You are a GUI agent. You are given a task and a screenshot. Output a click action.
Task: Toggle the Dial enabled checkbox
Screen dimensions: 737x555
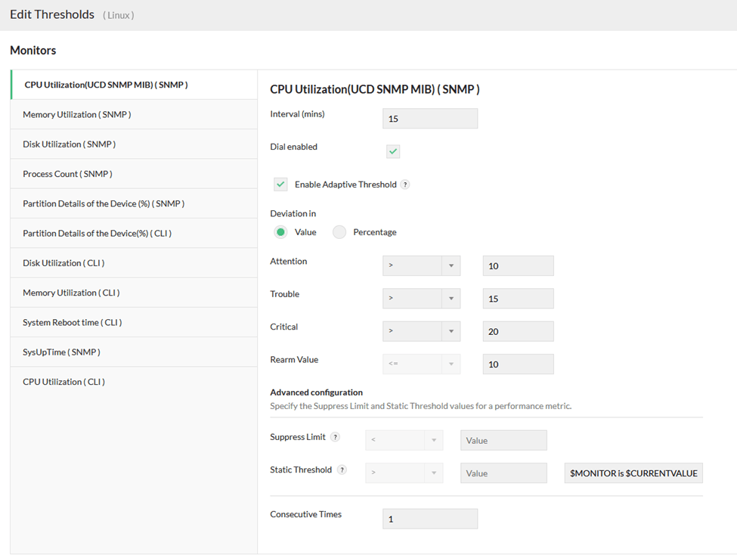tap(392, 151)
